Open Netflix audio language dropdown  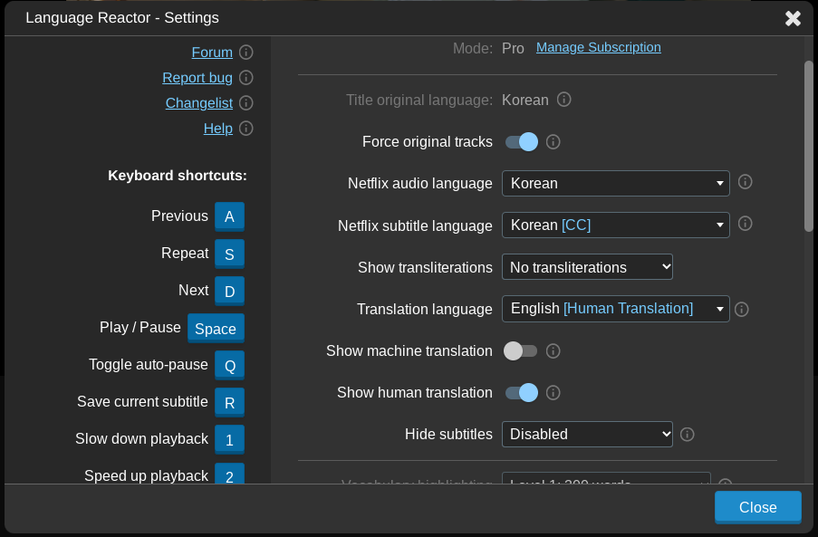616,184
